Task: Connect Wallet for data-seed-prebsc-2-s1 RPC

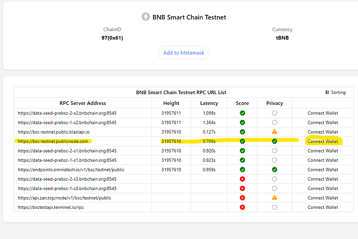Action: tap(323, 151)
